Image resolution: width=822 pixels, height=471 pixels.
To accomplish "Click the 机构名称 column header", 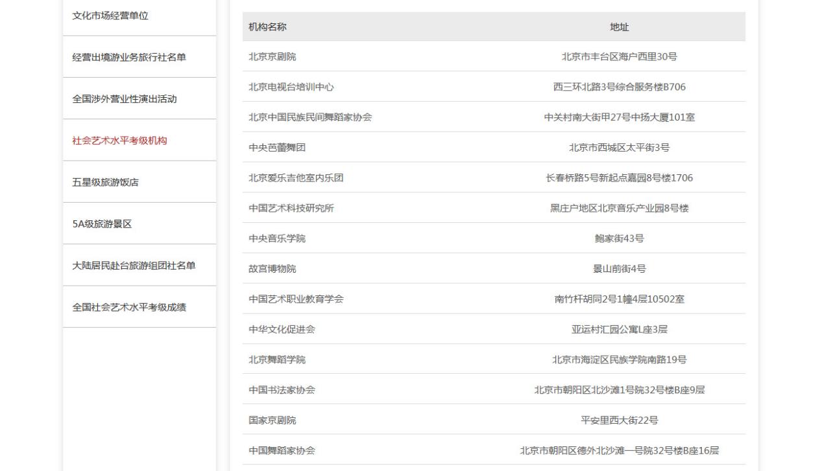I will (x=267, y=27).
